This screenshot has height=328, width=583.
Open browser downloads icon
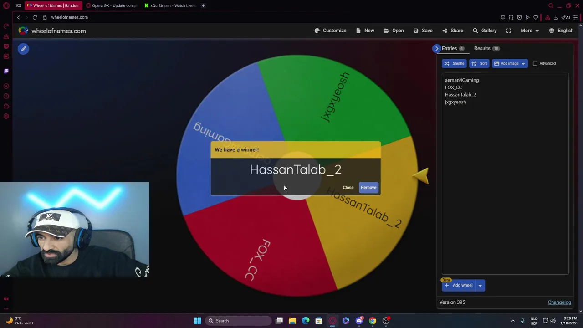556,17
